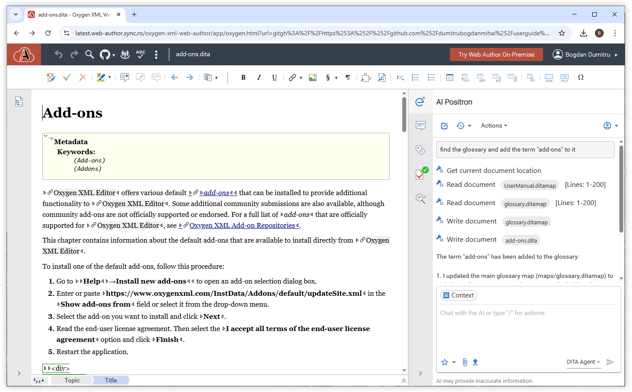
Task: Open the Oxygen XML Add-on Repositories link
Action: tap(242, 226)
